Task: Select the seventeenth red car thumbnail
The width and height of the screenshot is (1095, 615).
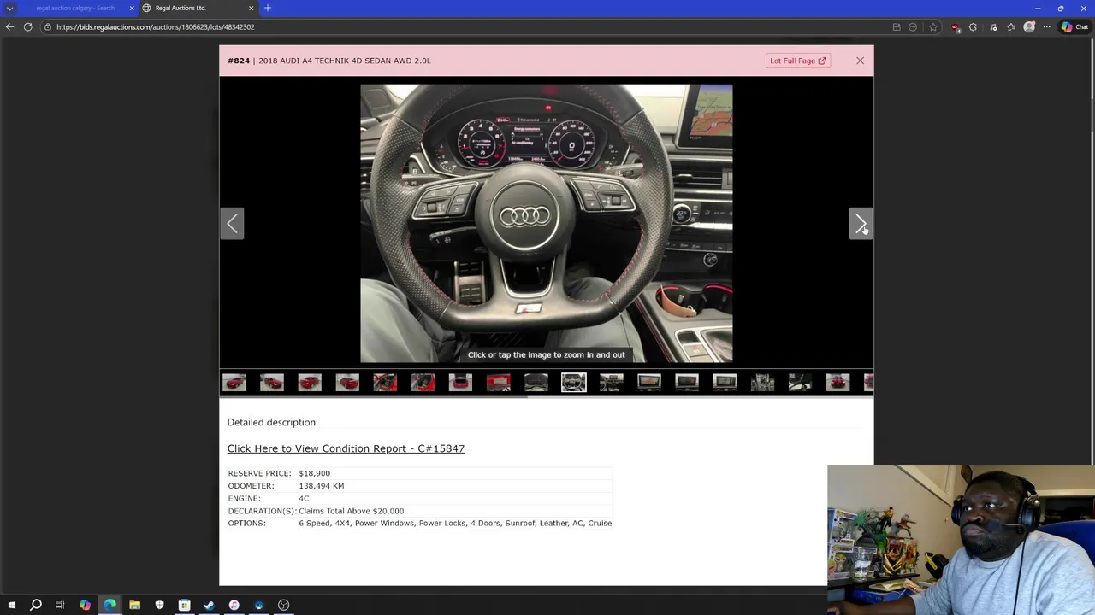Action: click(837, 383)
